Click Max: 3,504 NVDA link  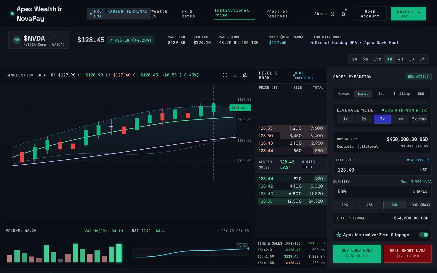pyautogui.click(x=416, y=182)
